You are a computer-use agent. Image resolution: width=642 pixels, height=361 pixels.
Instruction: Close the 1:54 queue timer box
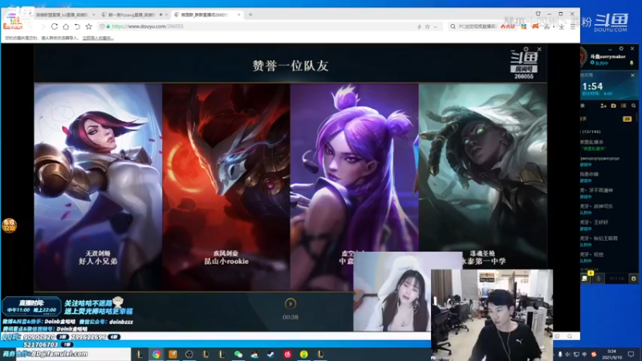click(632, 75)
